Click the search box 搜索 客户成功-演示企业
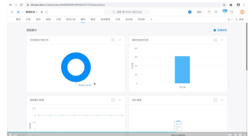 coord(127,12)
